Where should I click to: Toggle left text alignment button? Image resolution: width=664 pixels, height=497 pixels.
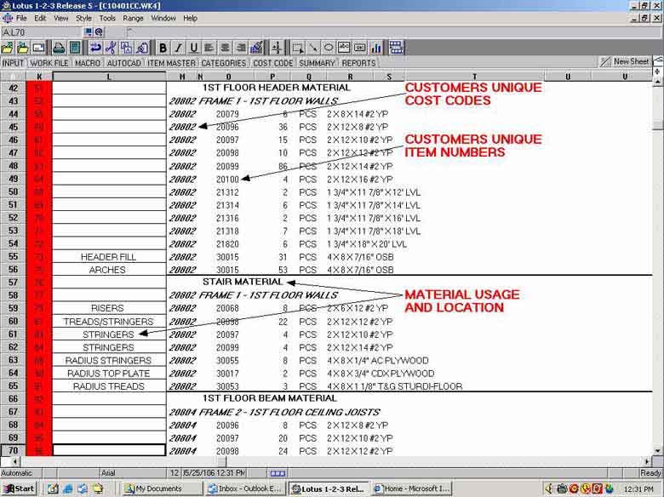click(x=209, y=48)
